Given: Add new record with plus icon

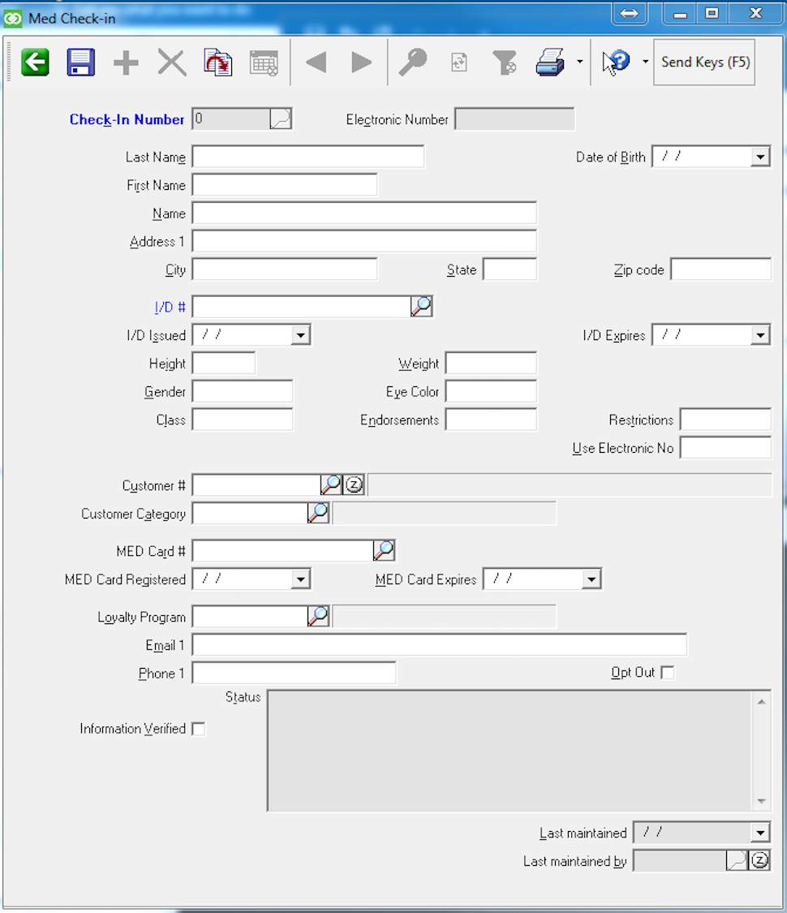Looking at the screenshot, I should 126,62.
